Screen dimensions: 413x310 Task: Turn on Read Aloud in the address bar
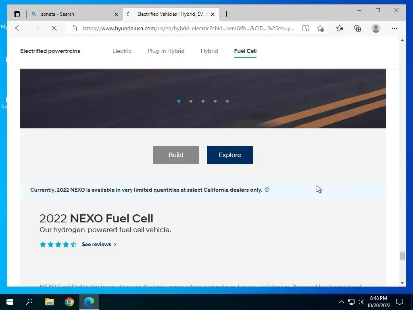pyautogui.click(x=306, y=29)
